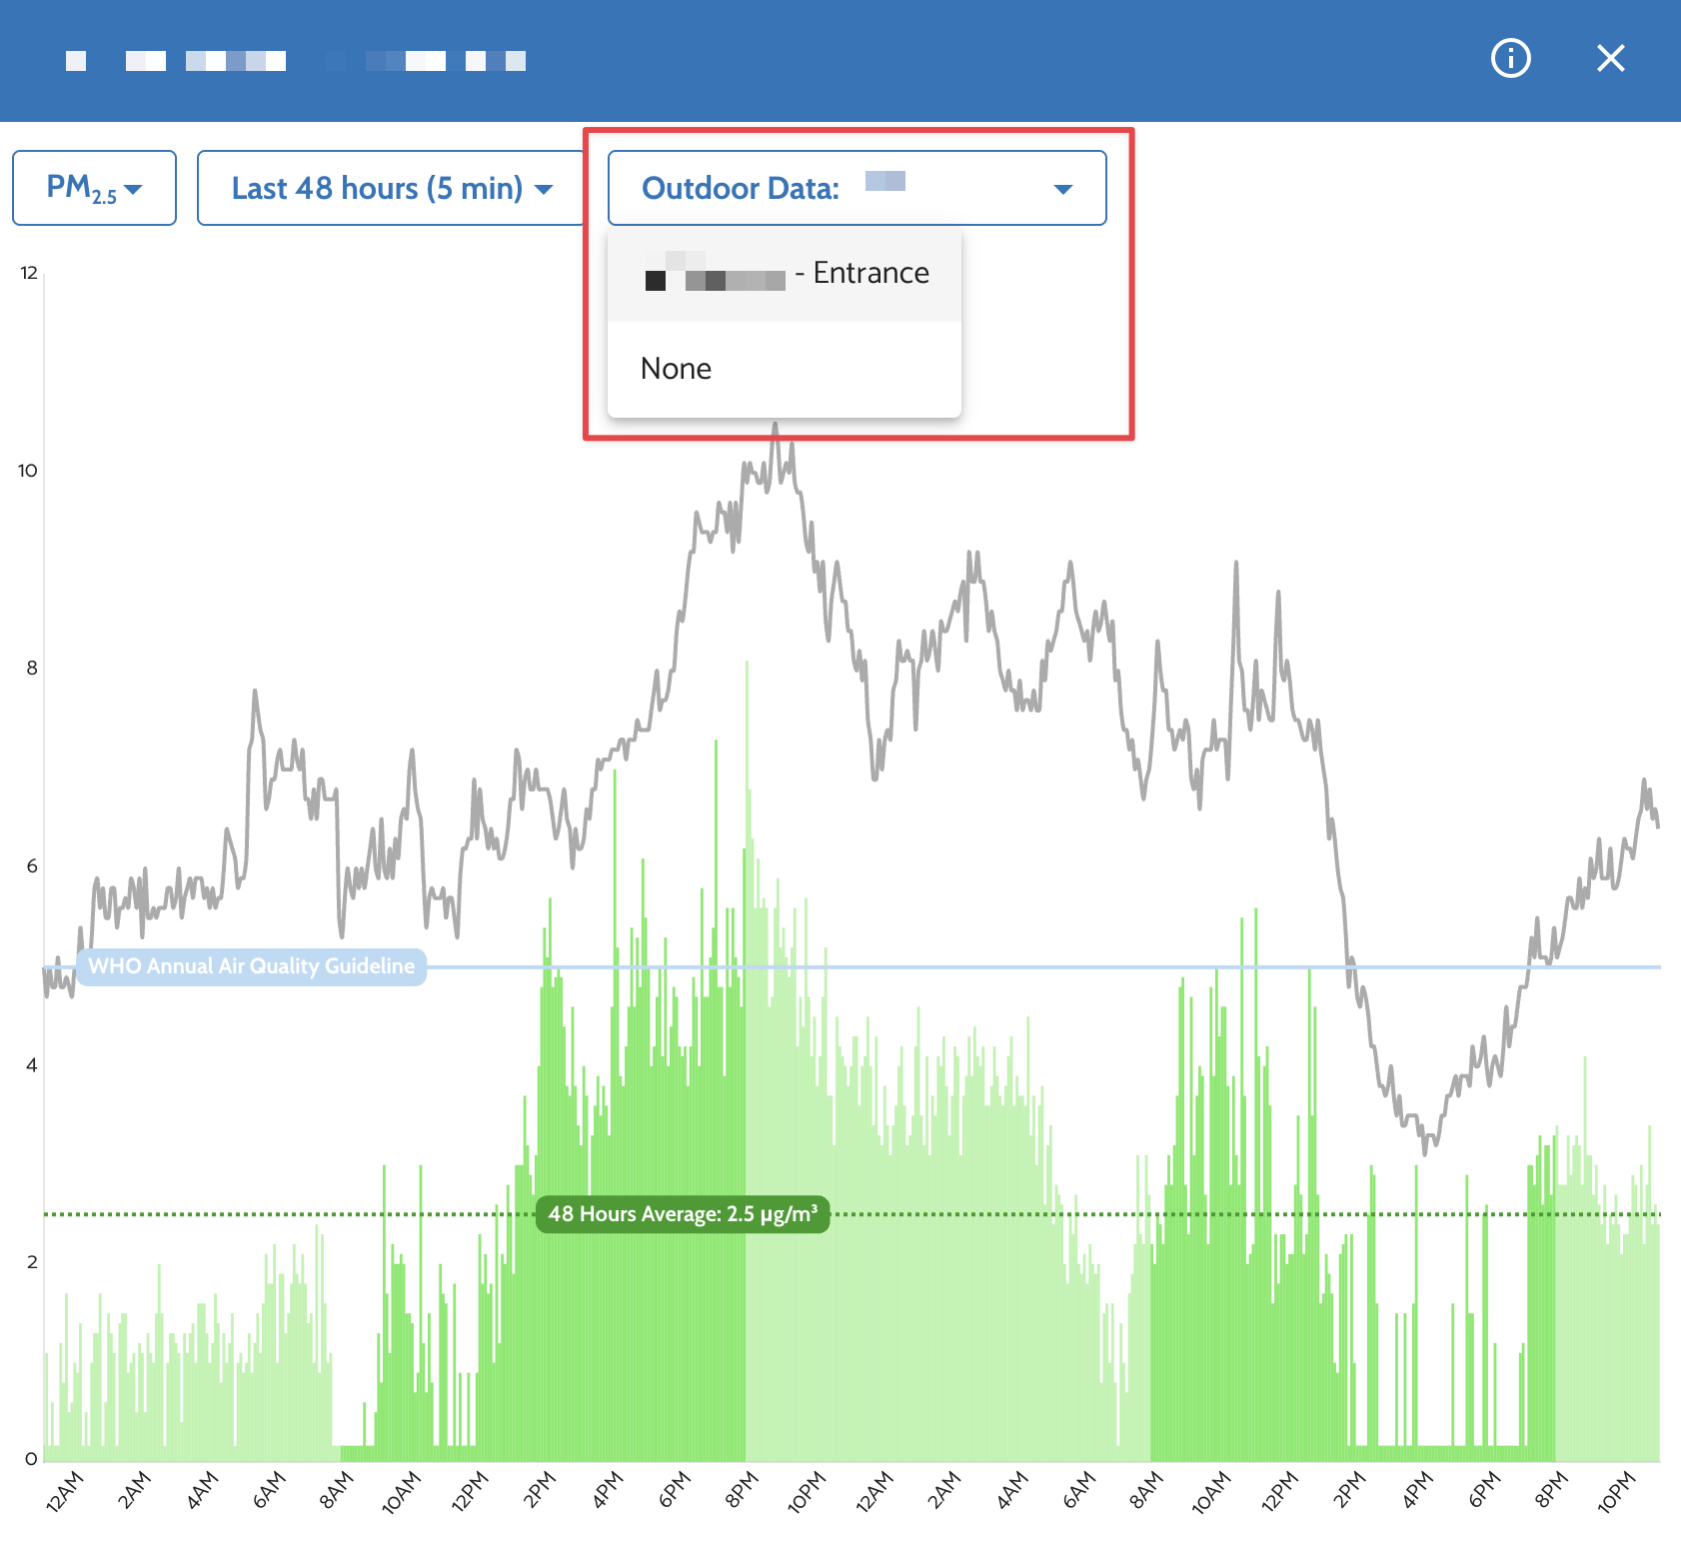The image size is (1681, 1551).
Task: Click the 8 label on the vertical axis
Action: (x=32, y=669)
